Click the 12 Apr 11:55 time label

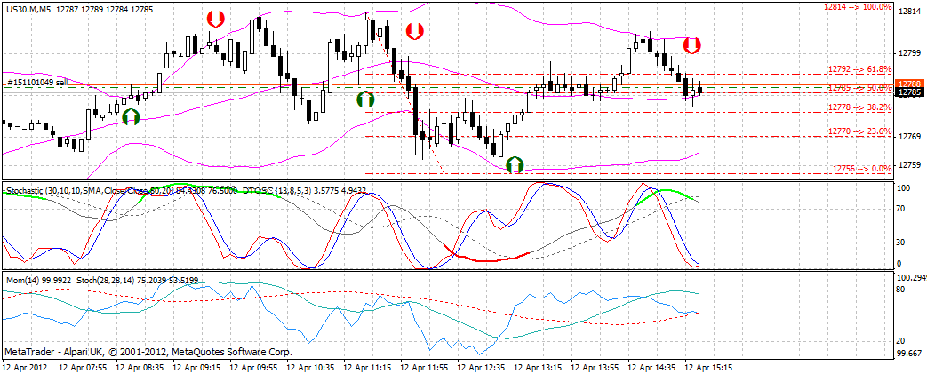click(x=425, y=367)
